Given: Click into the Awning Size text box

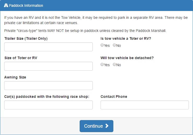Looking at the screenshot, I should [48, 86].
